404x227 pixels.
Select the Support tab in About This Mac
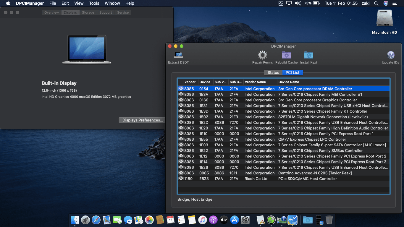coord(106,12)
